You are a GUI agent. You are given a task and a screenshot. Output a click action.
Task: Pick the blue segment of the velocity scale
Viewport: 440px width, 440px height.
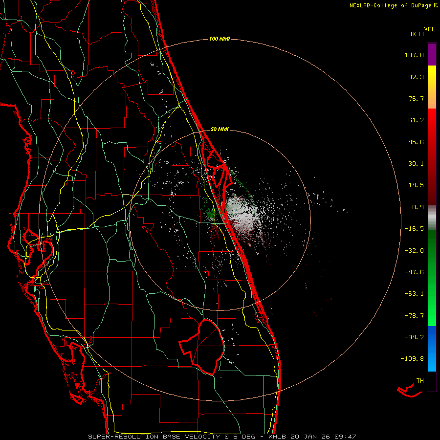pos(432,348)
